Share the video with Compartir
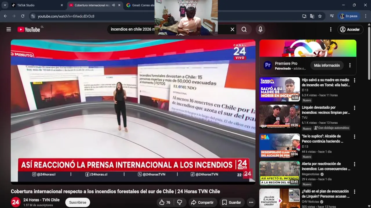The image size is (371, 208). [x=202, y=203]
